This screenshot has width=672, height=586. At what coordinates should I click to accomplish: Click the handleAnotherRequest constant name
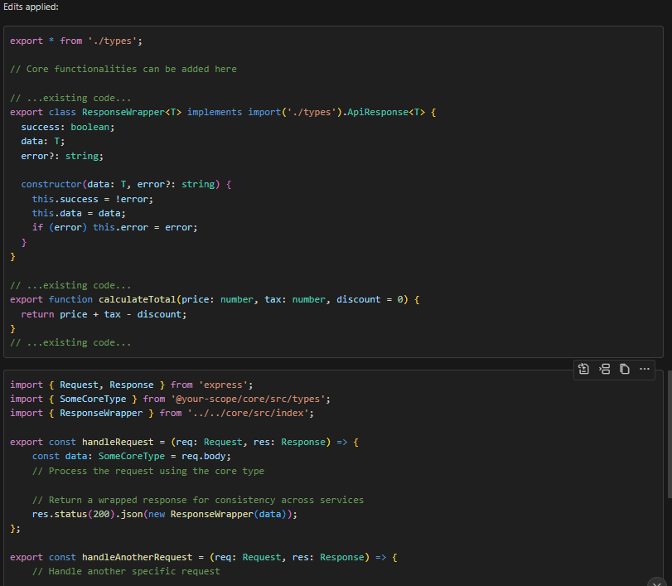pos(138,557)
